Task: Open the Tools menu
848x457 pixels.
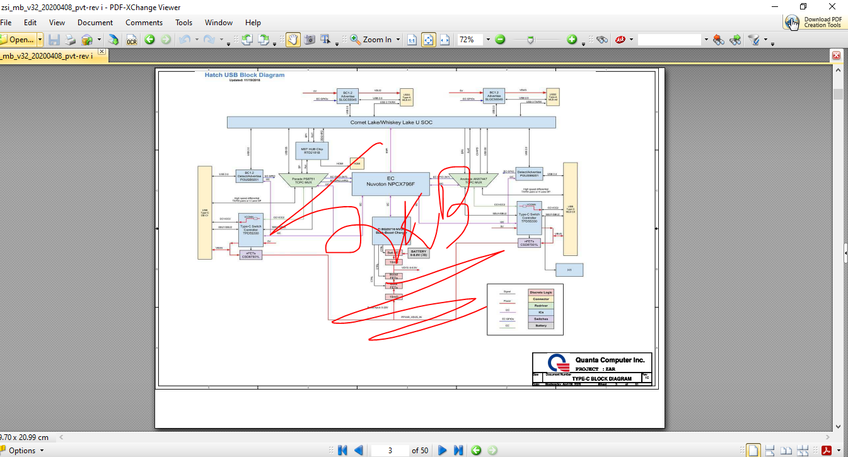Action: point(184,23)
